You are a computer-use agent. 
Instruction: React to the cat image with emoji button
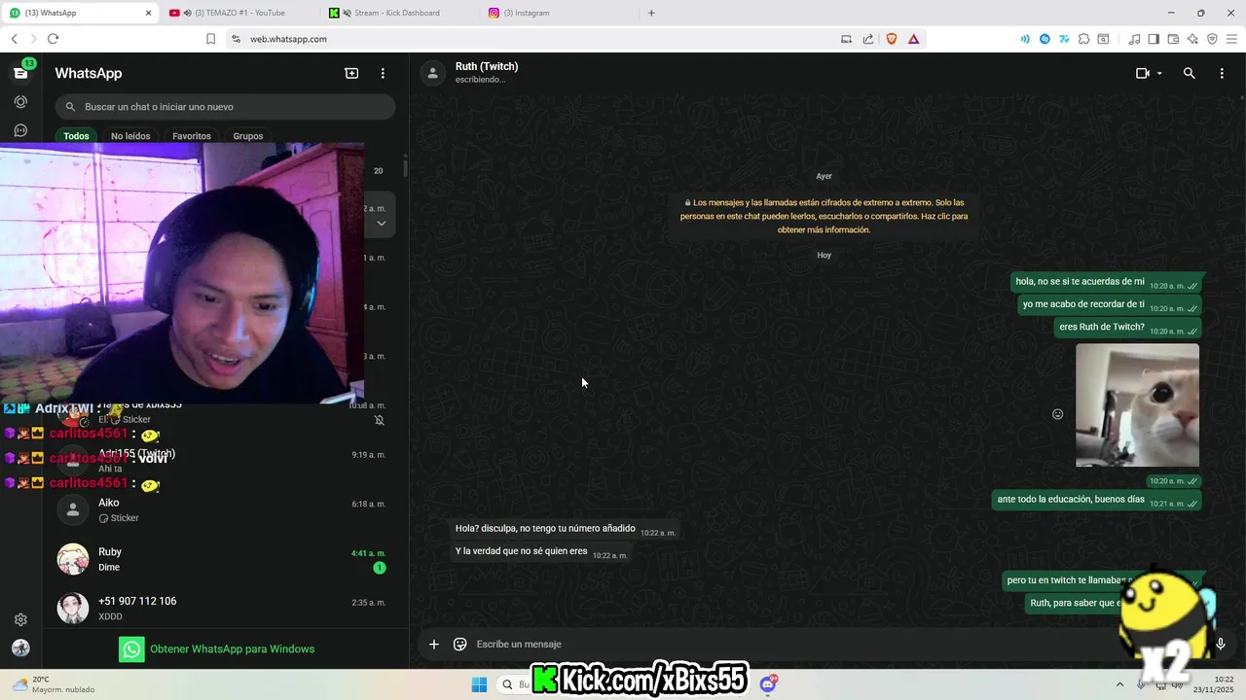pyautogui.click(x=1058, y=414)
